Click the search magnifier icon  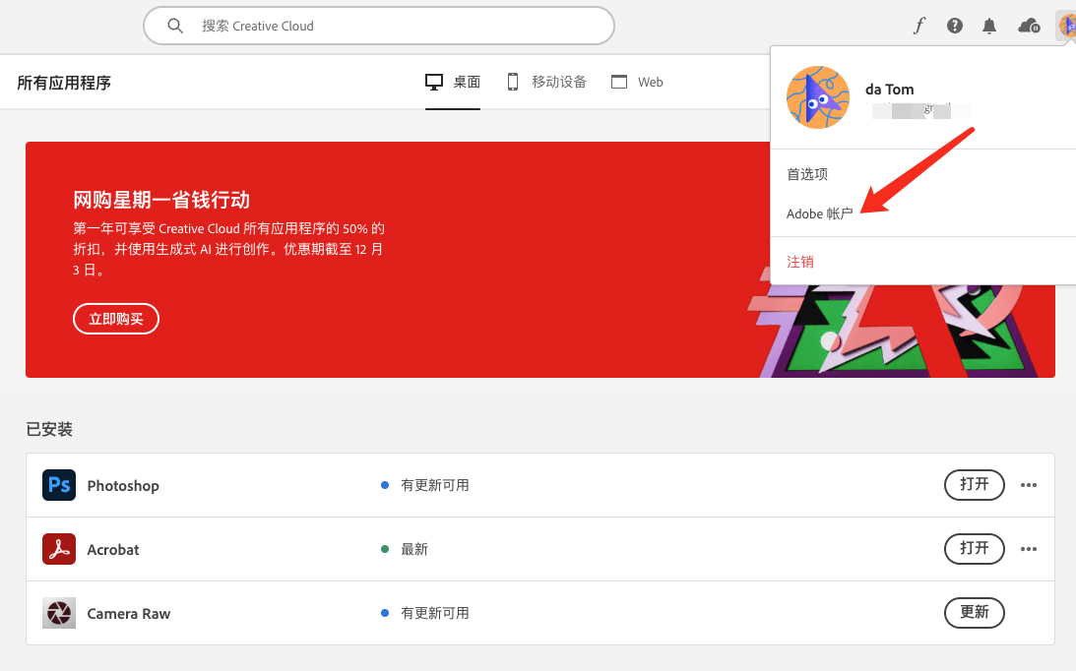click(175, 26)
